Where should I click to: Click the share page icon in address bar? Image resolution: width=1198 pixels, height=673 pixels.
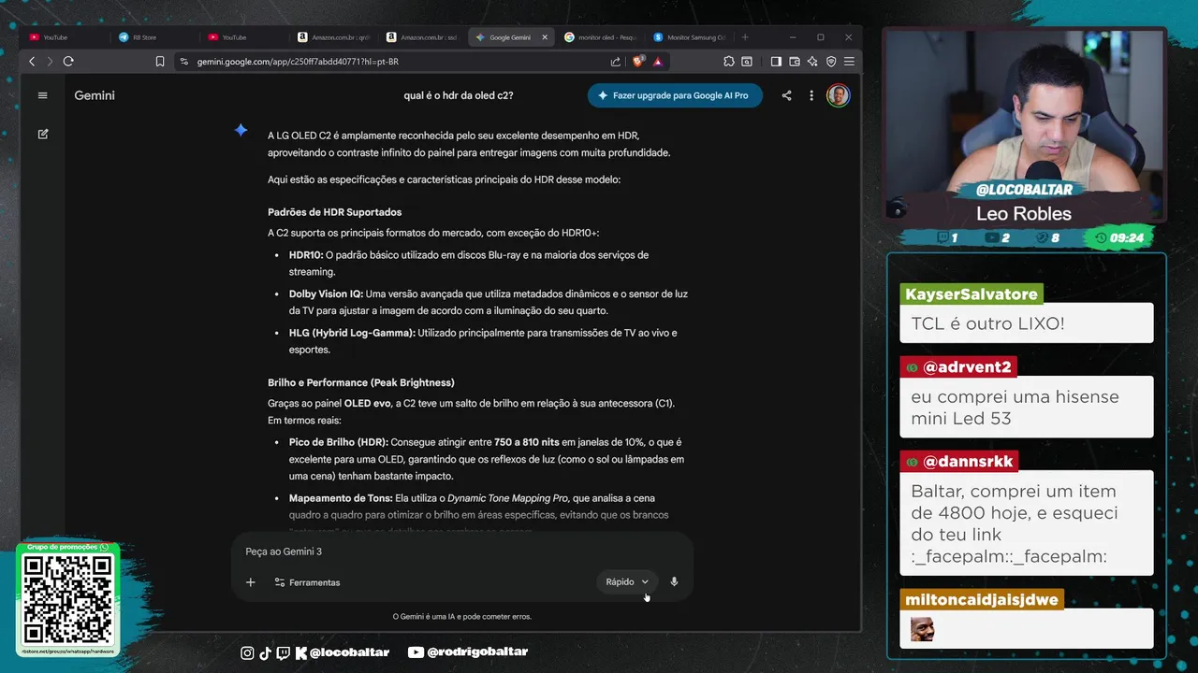click(x=615, y=62)
